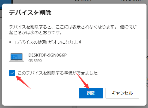Click the [デバイスの検索] がオフになります bullet text

(x=49, y=42)
